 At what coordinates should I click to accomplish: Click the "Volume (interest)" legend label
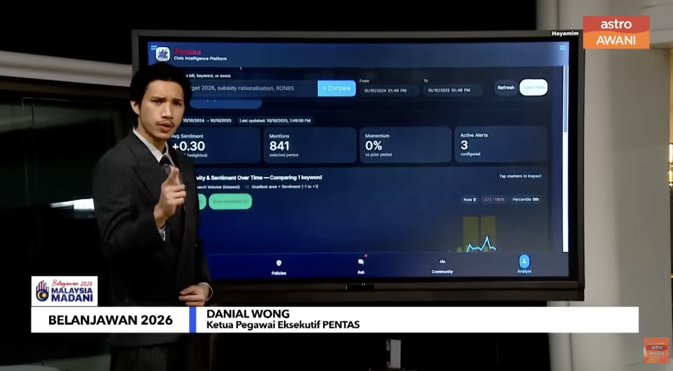click(224, 187)
